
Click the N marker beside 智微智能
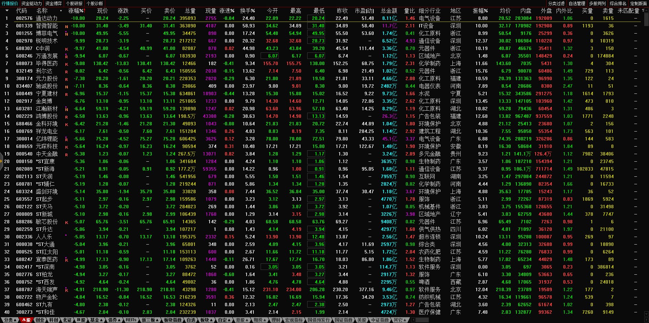pos(66,26)
